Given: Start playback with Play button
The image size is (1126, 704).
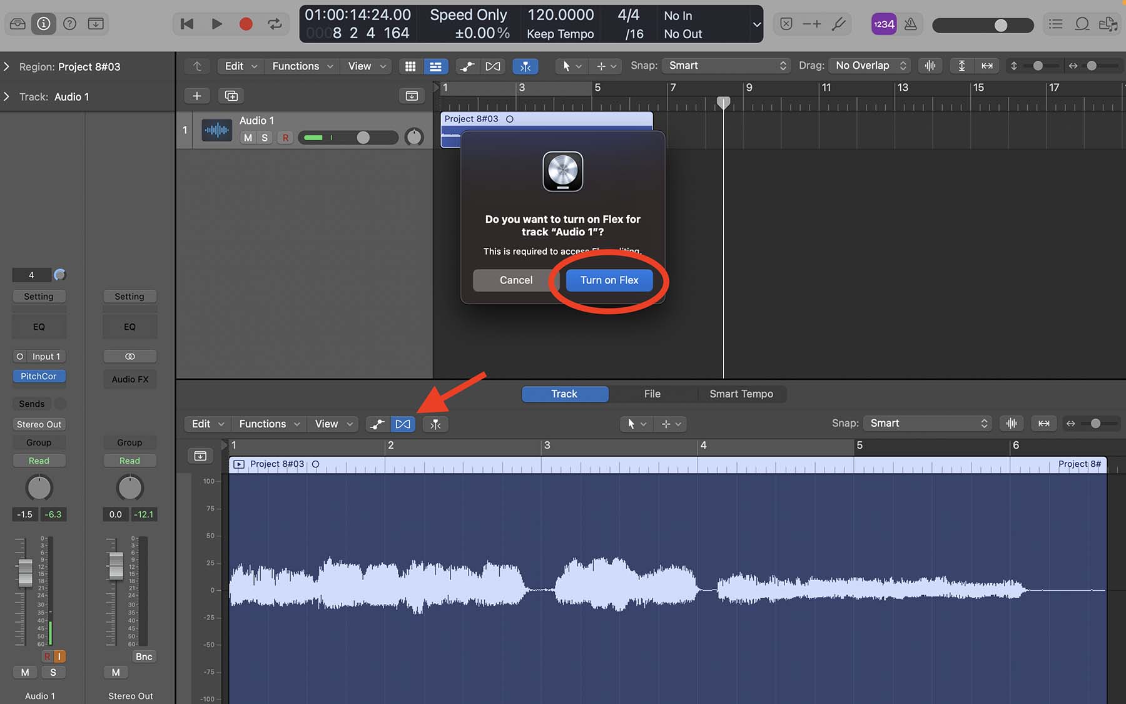Looking at the screenshot, I should pyautogui.click(x=216, y=24).
